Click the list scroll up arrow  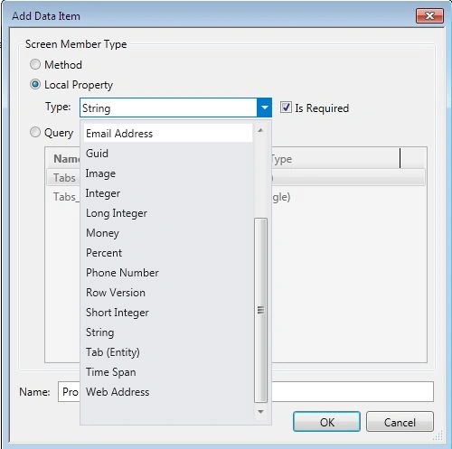coord(260,130)
